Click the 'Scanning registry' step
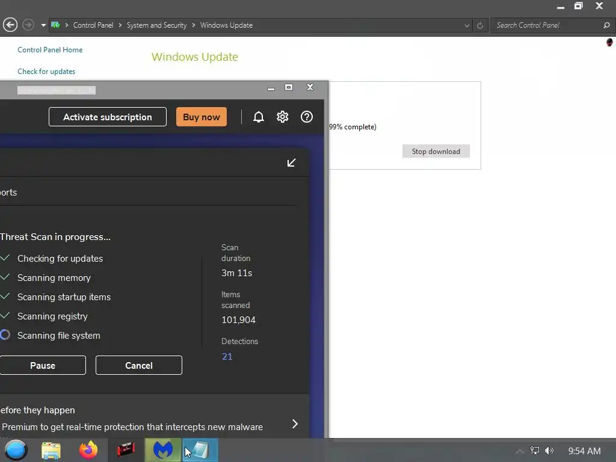The height and width of the screenshot is (462, 616). pos(53,316)
